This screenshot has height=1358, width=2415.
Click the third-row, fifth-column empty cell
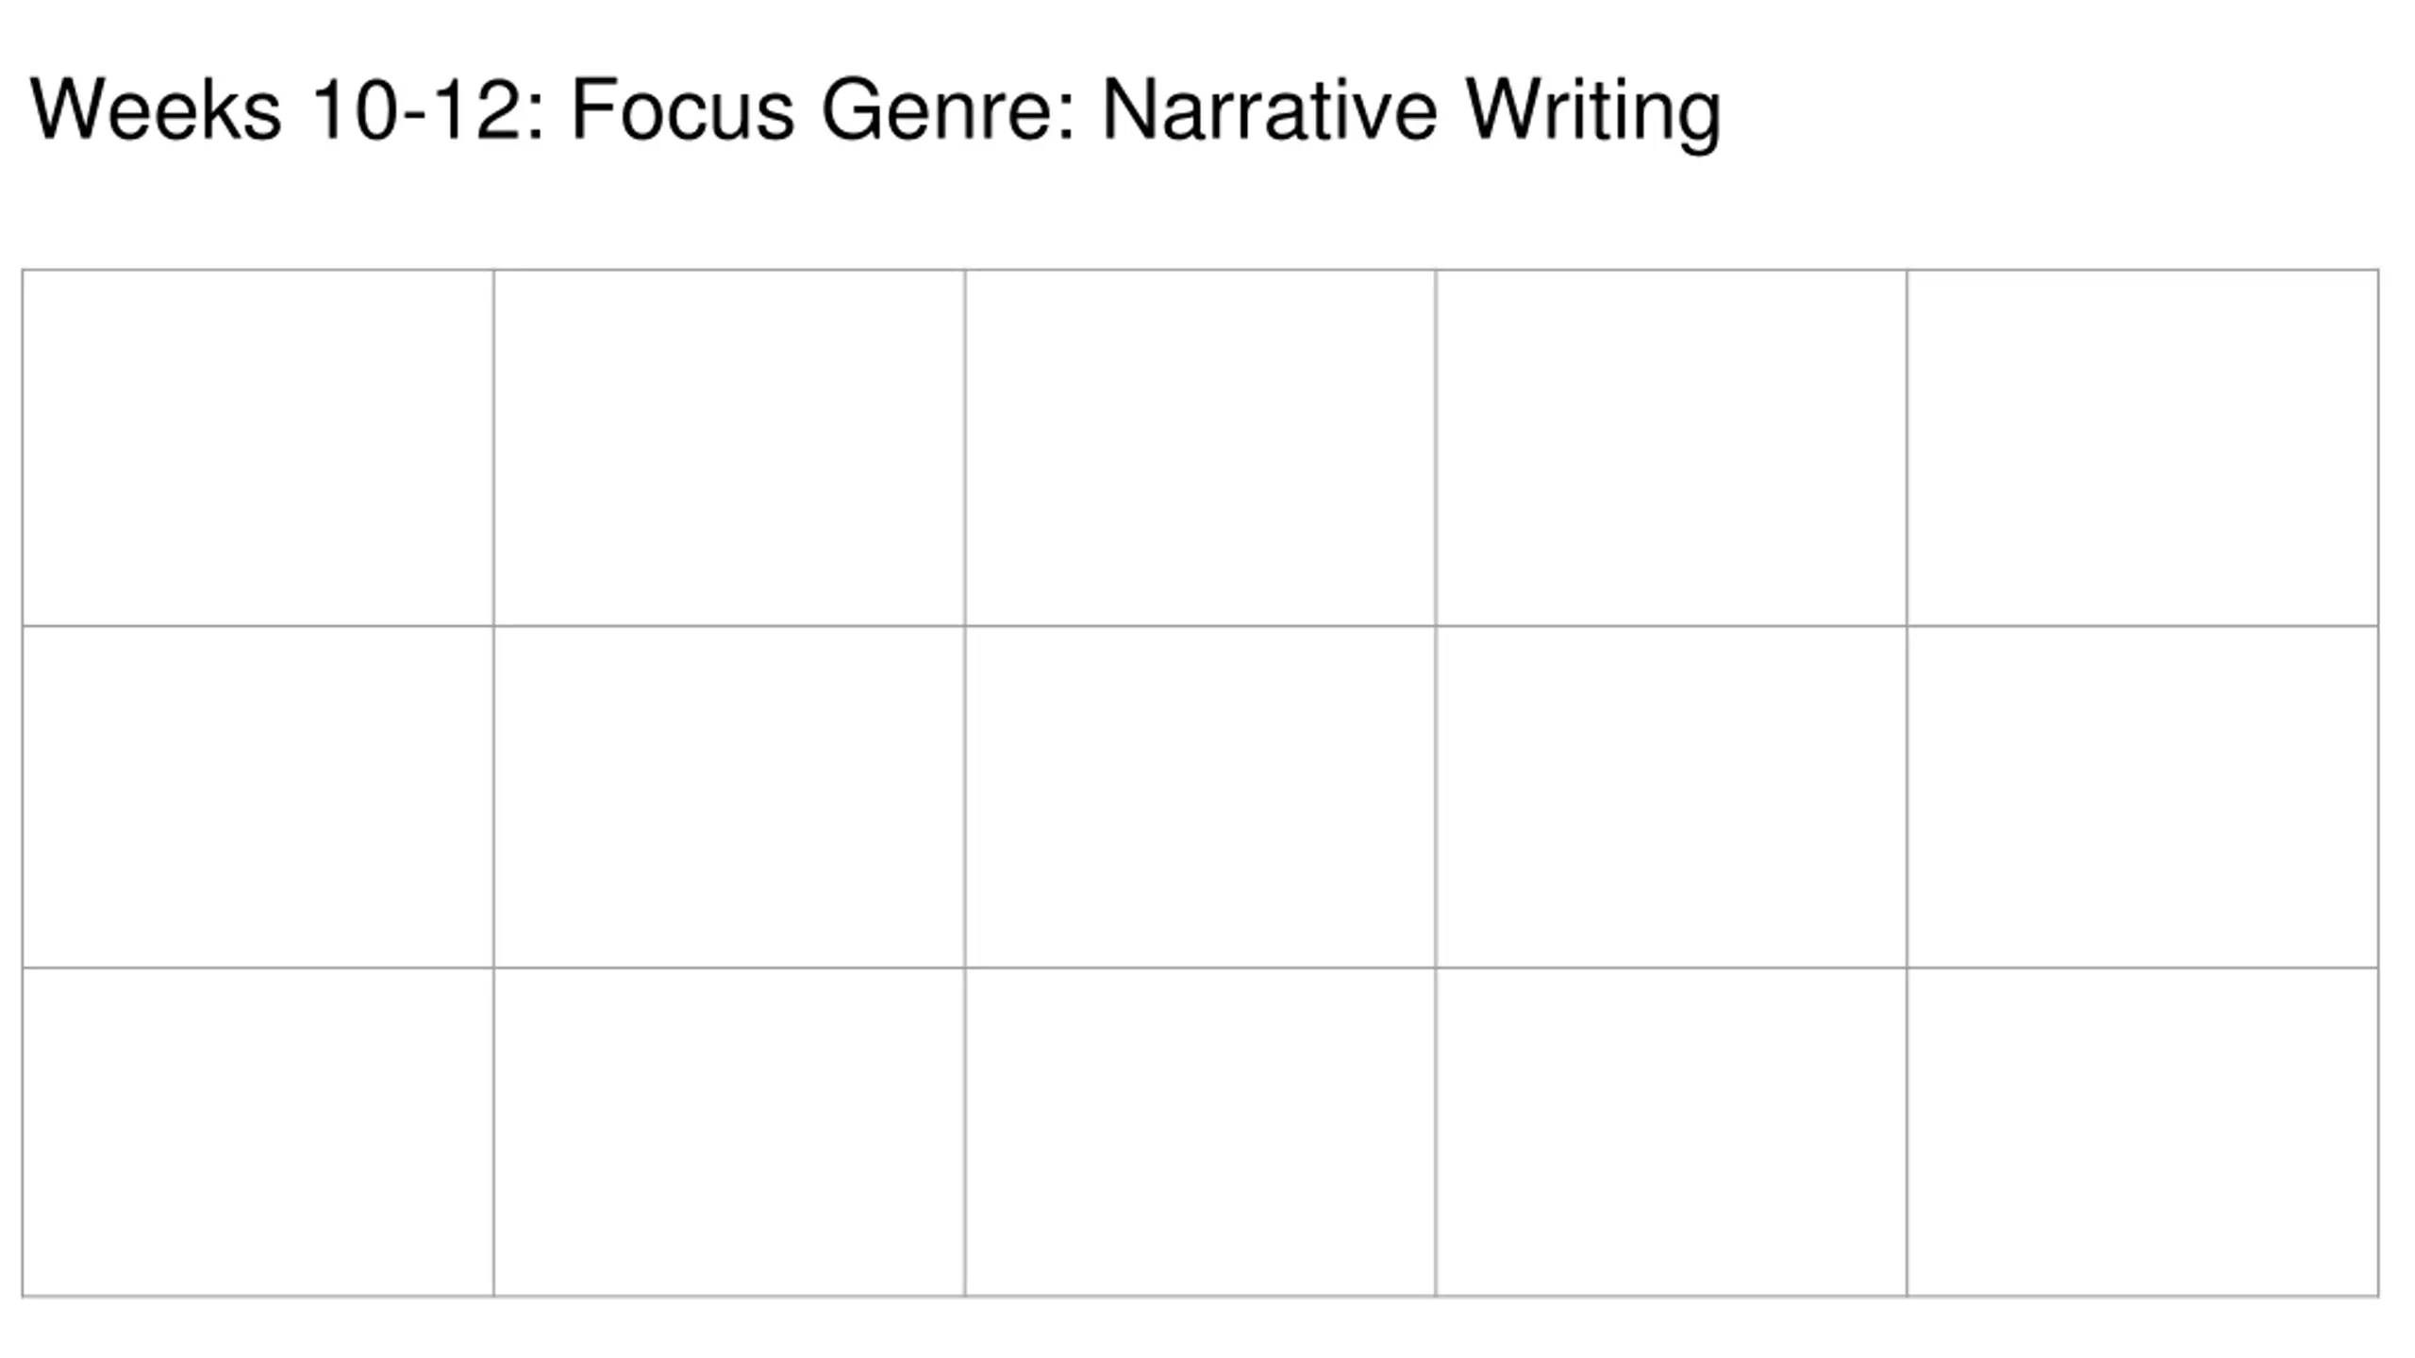pyautogui.click(x=2142, y=1132)
